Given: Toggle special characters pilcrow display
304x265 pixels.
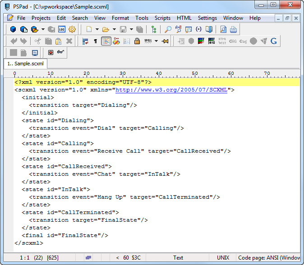Looking at the screenshot, I should (96, 41).
